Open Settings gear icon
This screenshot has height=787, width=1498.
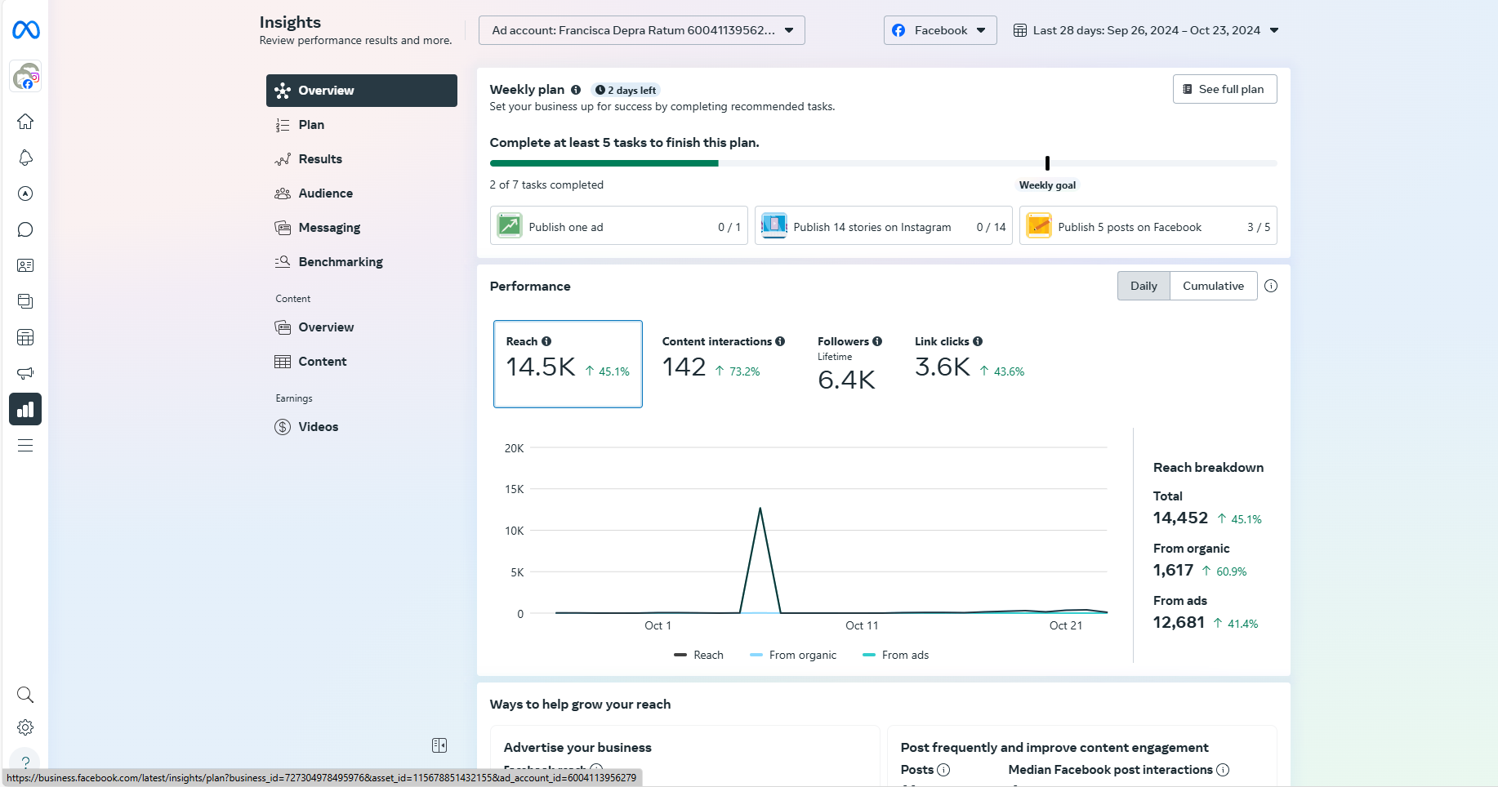[x=25, y=727]
